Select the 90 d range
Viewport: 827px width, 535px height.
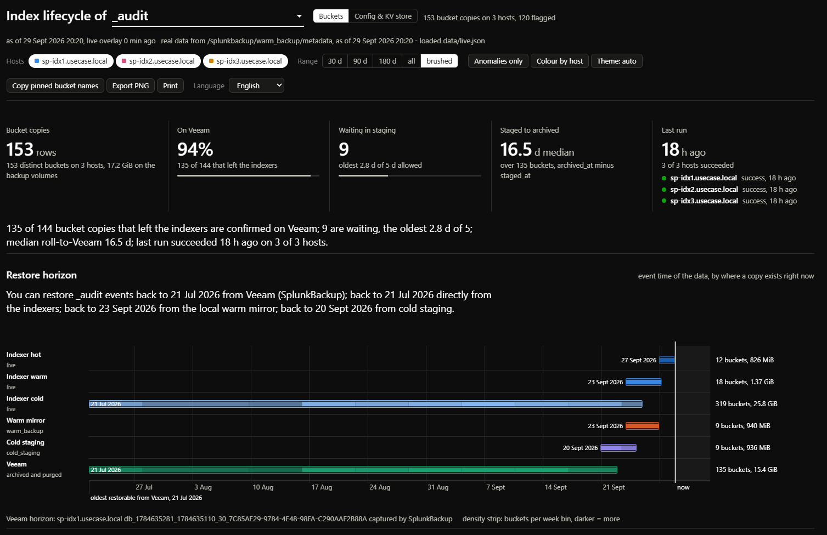pos(360,61)
